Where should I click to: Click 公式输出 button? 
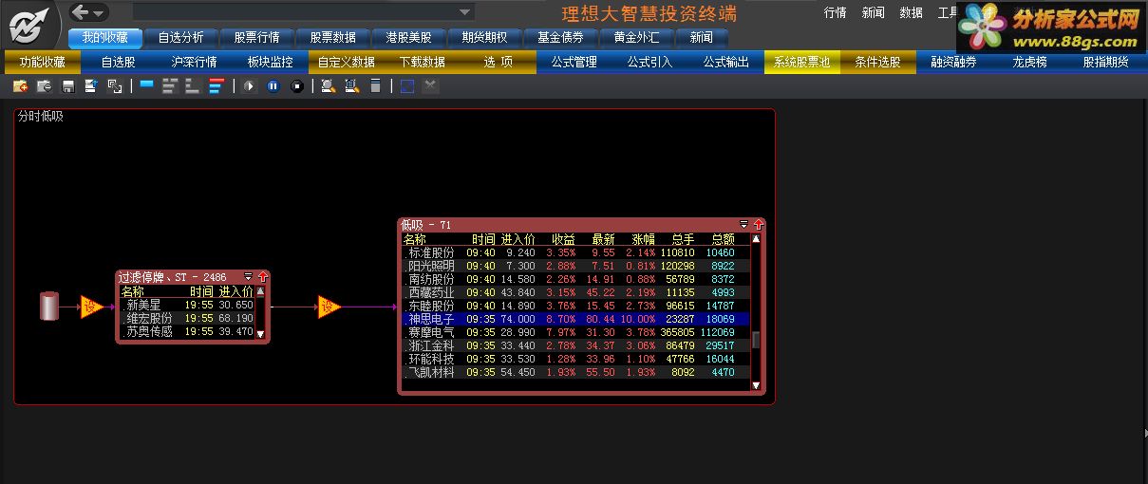click(x=726, y=63)
